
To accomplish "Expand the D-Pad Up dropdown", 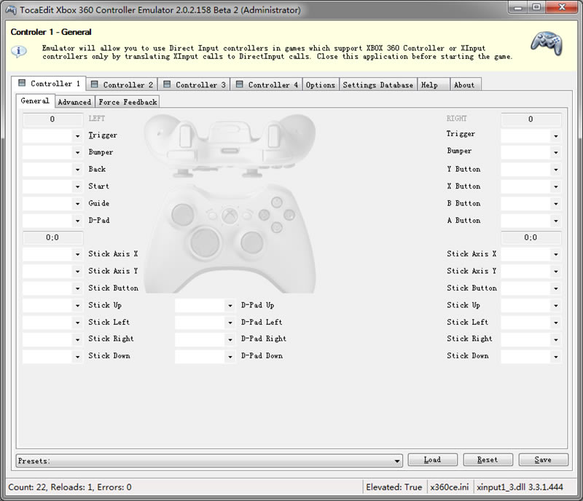I will tap(230, 306).
